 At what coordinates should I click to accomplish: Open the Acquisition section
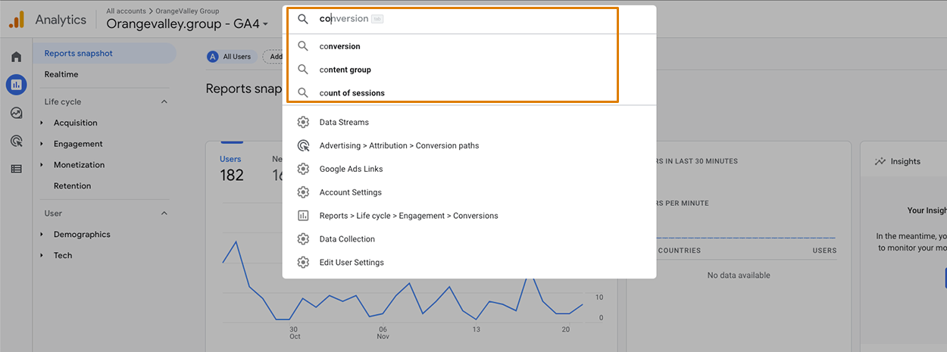tap(75, 123)
